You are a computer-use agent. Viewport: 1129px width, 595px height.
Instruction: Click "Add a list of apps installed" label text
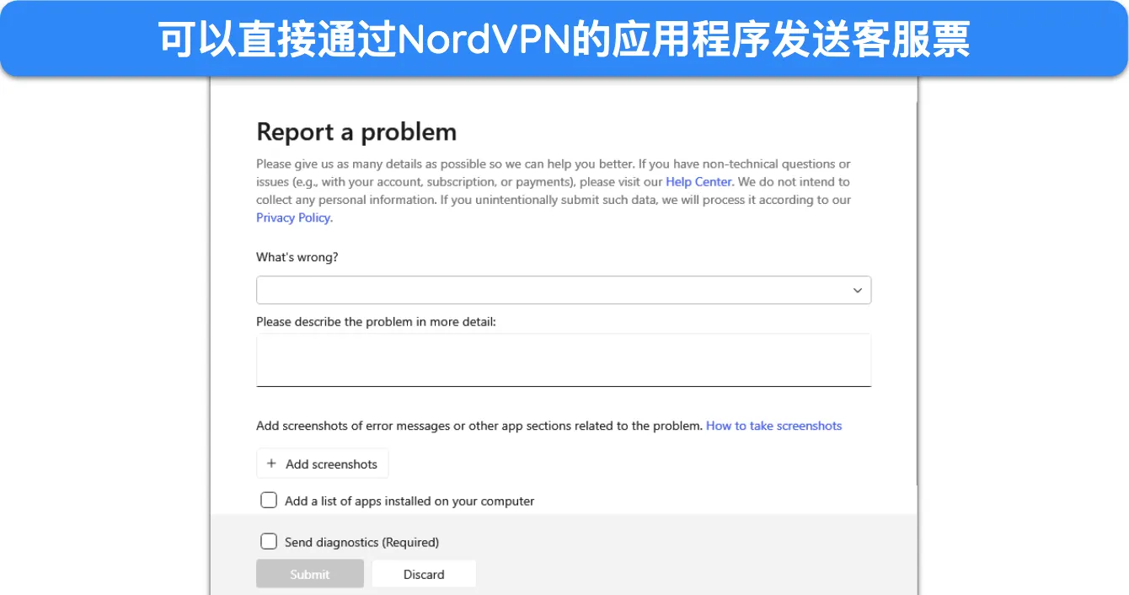[x=409, y=501]
